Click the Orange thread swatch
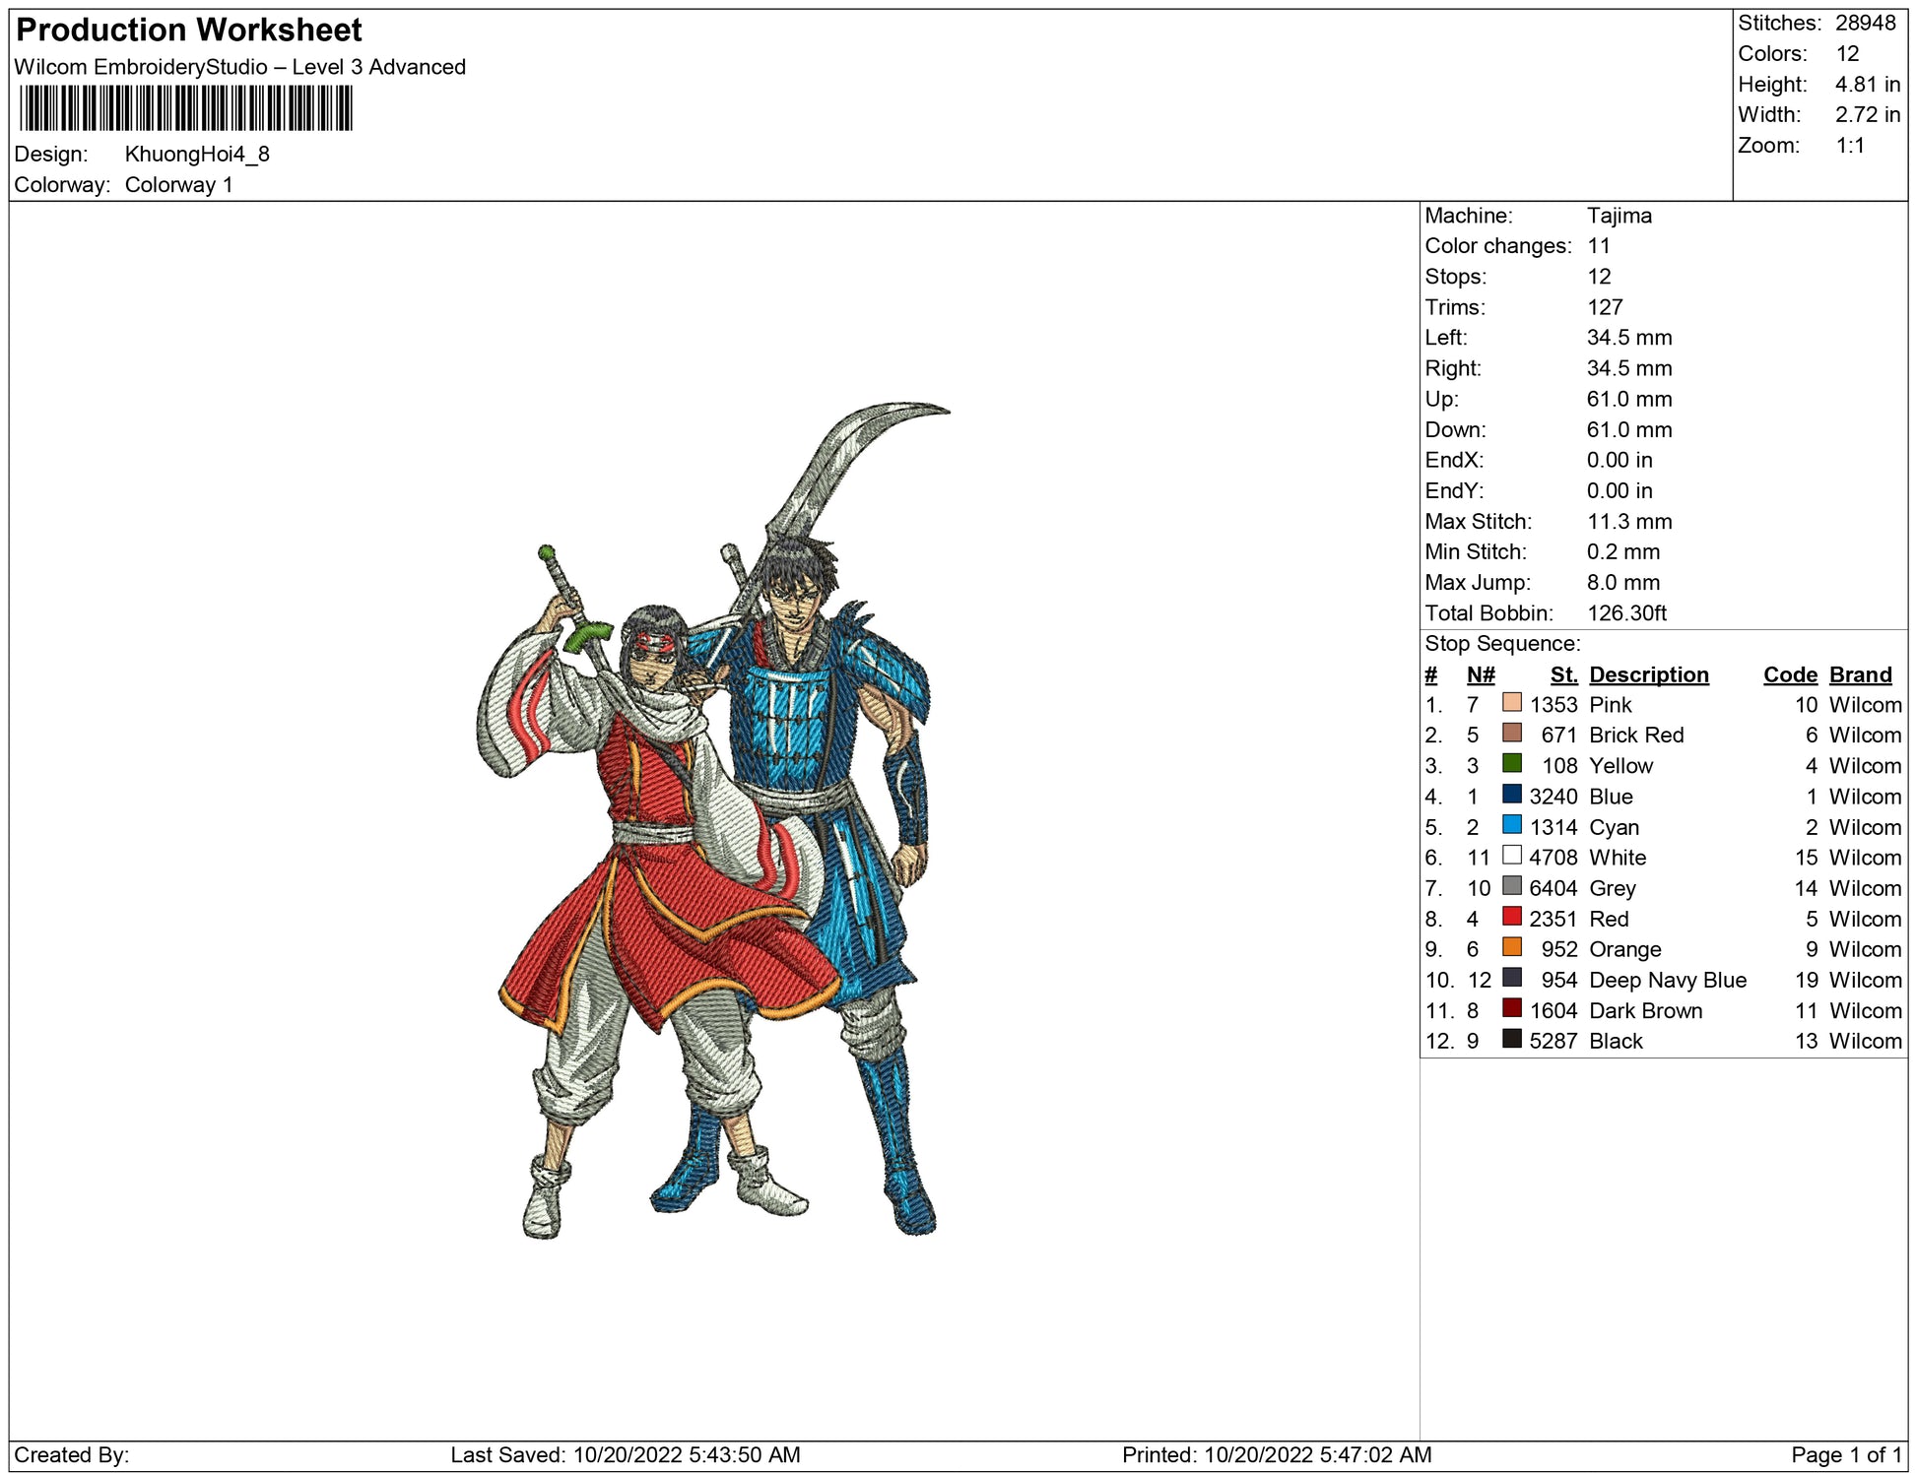 [x=1511, y=947]
